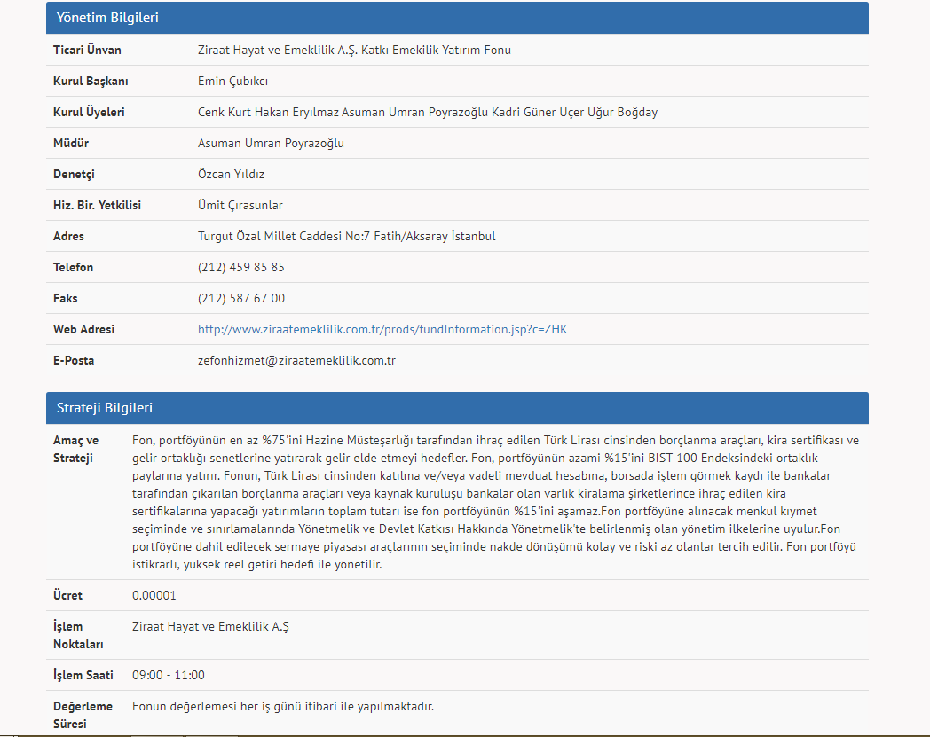The height and width of the screenshot is (737, 930).
Task: Click the 'Web Adresi' label
Action: pyautogui.click(x=83, y=329)
